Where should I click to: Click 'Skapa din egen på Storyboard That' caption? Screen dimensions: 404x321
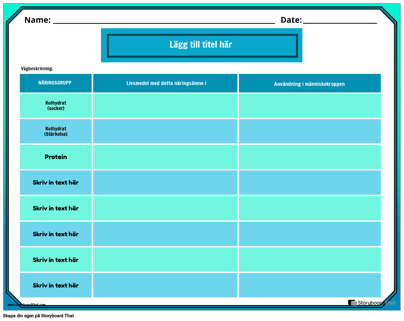pyautogui.click(x=38, y=316)
